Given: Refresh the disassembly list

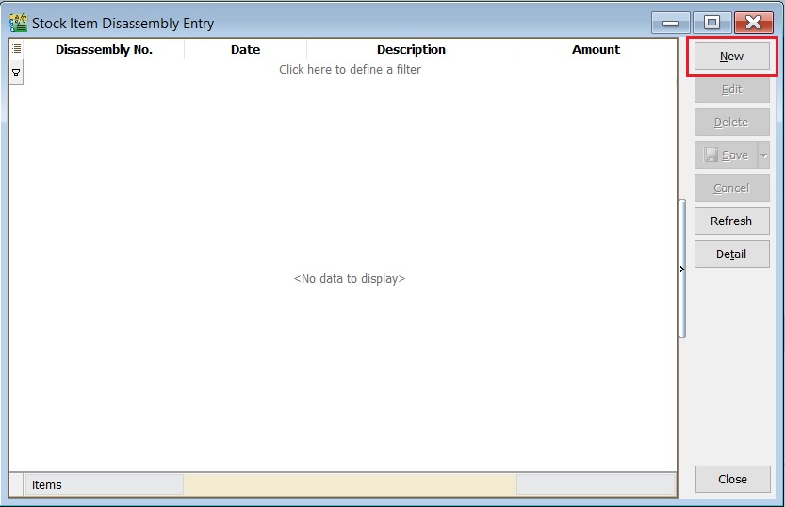Looking at the screenshot, I should [x=731, y=221].
